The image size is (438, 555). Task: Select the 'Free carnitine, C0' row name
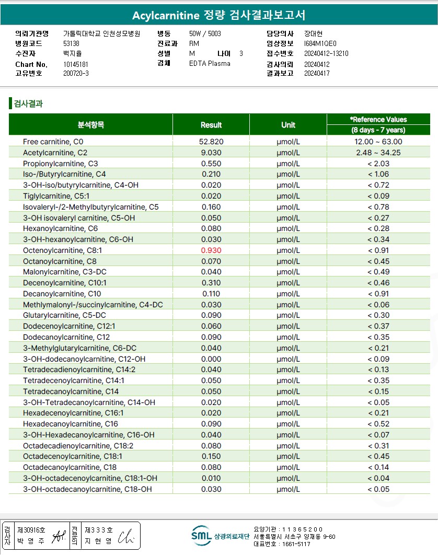tap(53, 142)
